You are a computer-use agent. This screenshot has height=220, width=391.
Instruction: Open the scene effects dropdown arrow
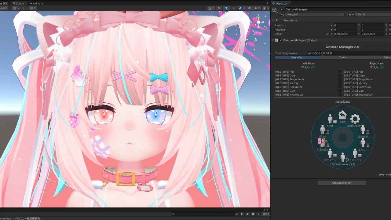[244, 8]
